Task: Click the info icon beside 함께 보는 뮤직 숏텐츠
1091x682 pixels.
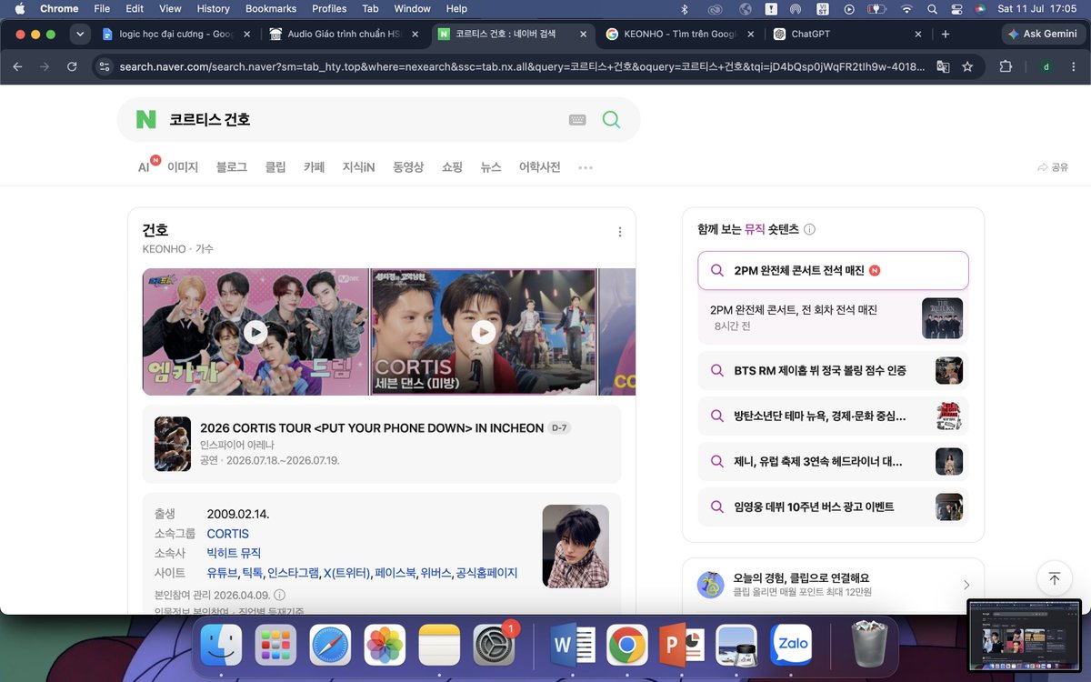Action: tap(809, 230)
